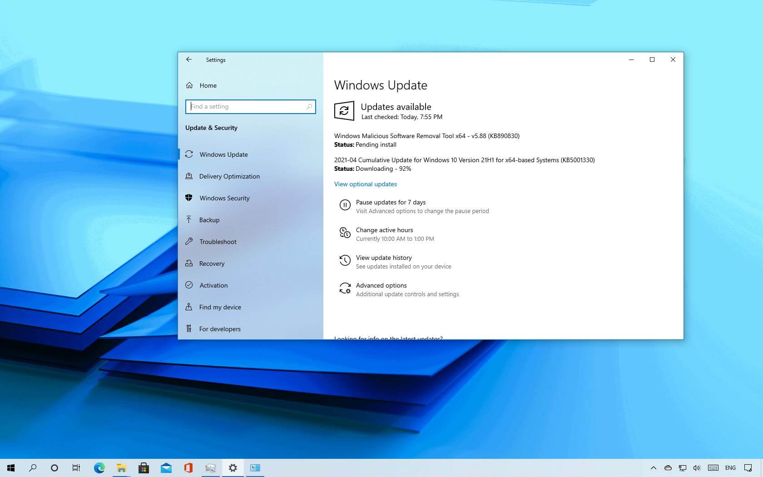Switch to Settings gear on the taskbar
Image resolution: width=763 pixels, height=477 pixels.
233,468
